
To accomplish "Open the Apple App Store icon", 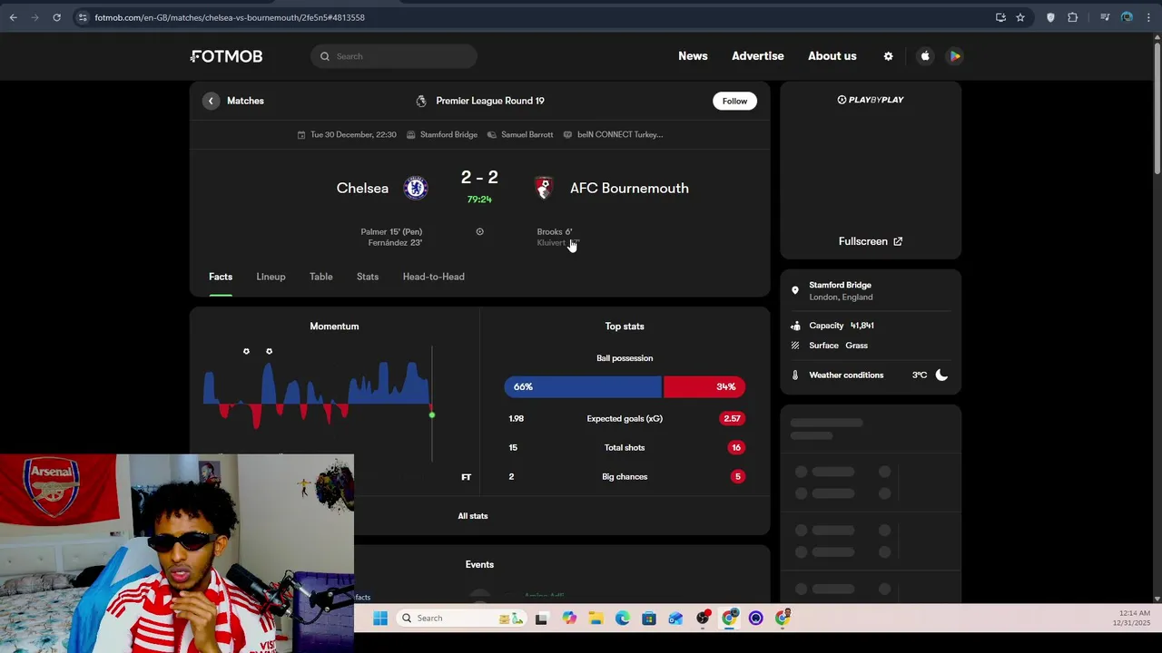I will click(925, 56).
